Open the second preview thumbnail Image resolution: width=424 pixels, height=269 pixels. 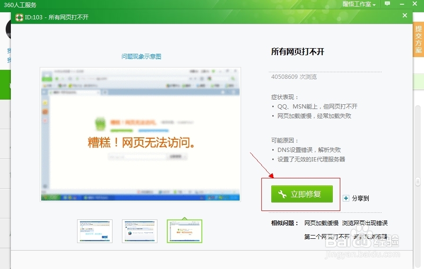click(139, 231)
